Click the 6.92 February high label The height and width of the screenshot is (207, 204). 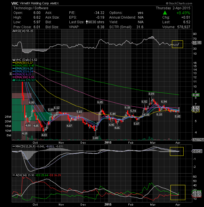(144, 102)
